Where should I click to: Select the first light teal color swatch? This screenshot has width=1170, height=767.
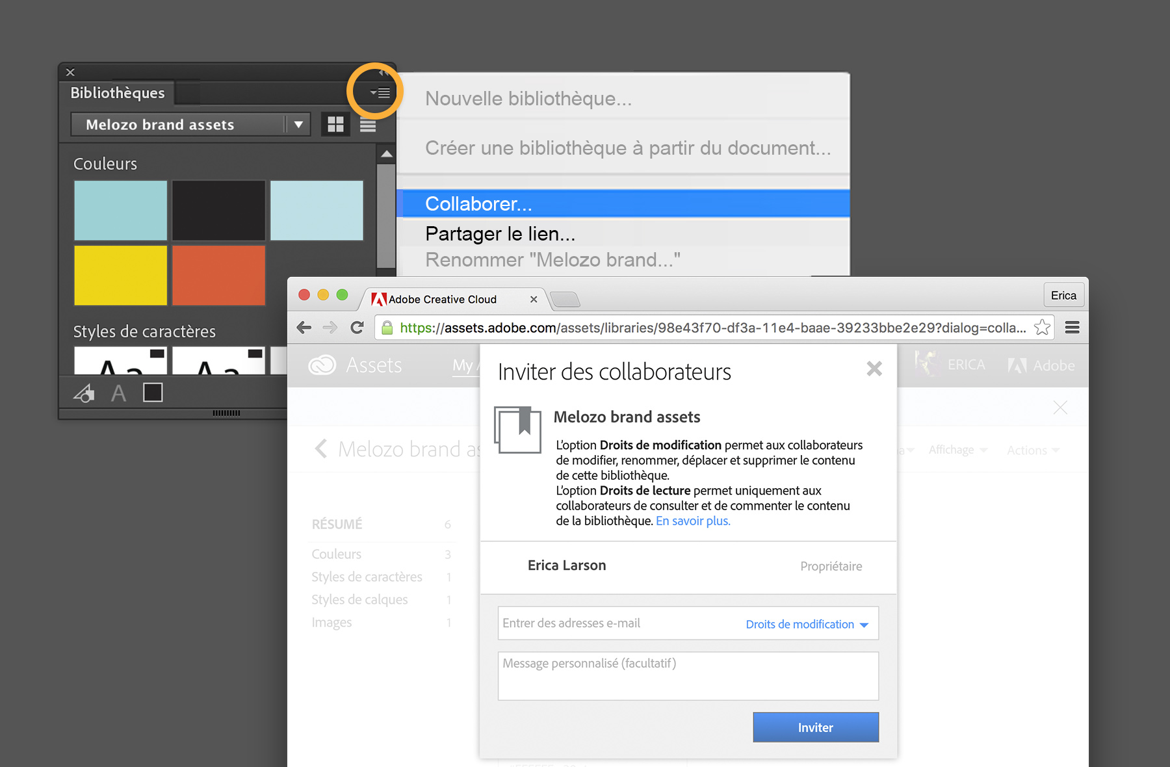point(120,211)
